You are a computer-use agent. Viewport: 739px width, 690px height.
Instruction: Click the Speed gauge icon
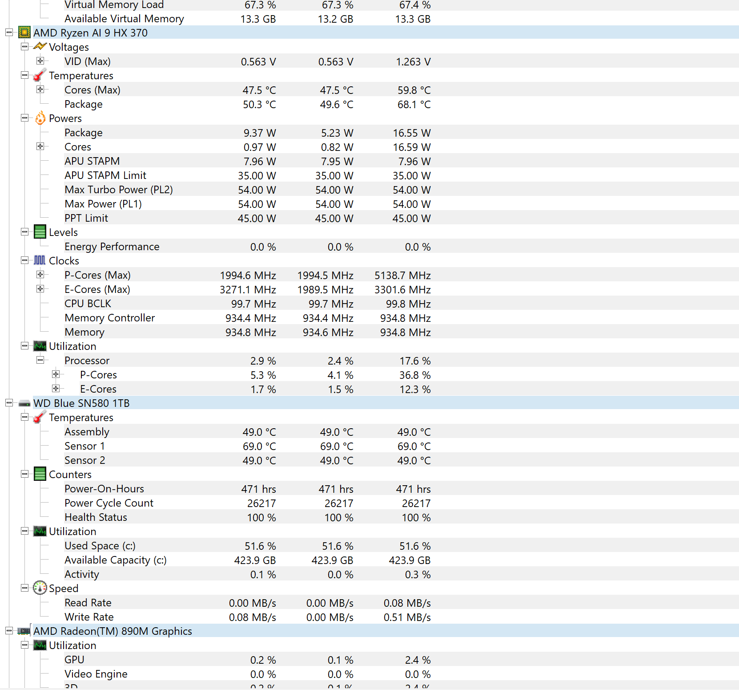[x=40, y=588]
